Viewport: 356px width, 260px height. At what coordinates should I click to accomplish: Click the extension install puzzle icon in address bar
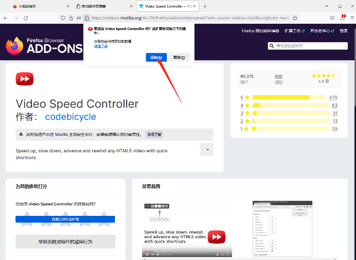pyautogui.click(x=87, y=18)
